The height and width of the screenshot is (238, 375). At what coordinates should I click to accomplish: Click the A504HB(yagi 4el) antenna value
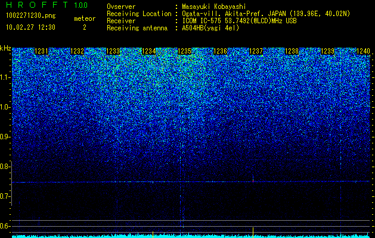(210, 28)
